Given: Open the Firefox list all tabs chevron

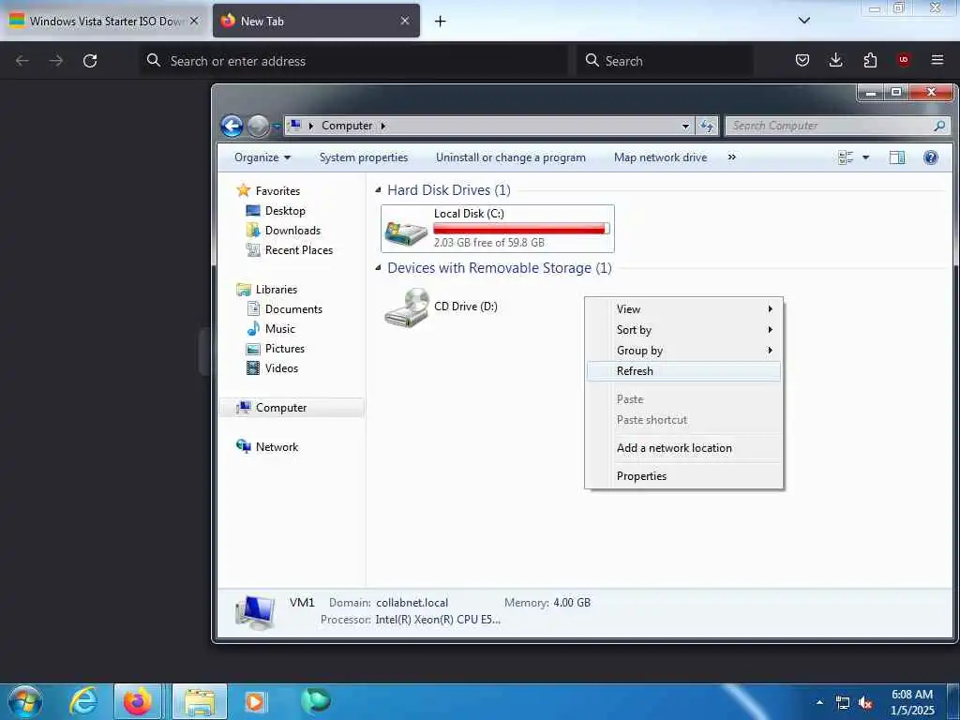Looking at the screenshot, I should tap(803, 21).
